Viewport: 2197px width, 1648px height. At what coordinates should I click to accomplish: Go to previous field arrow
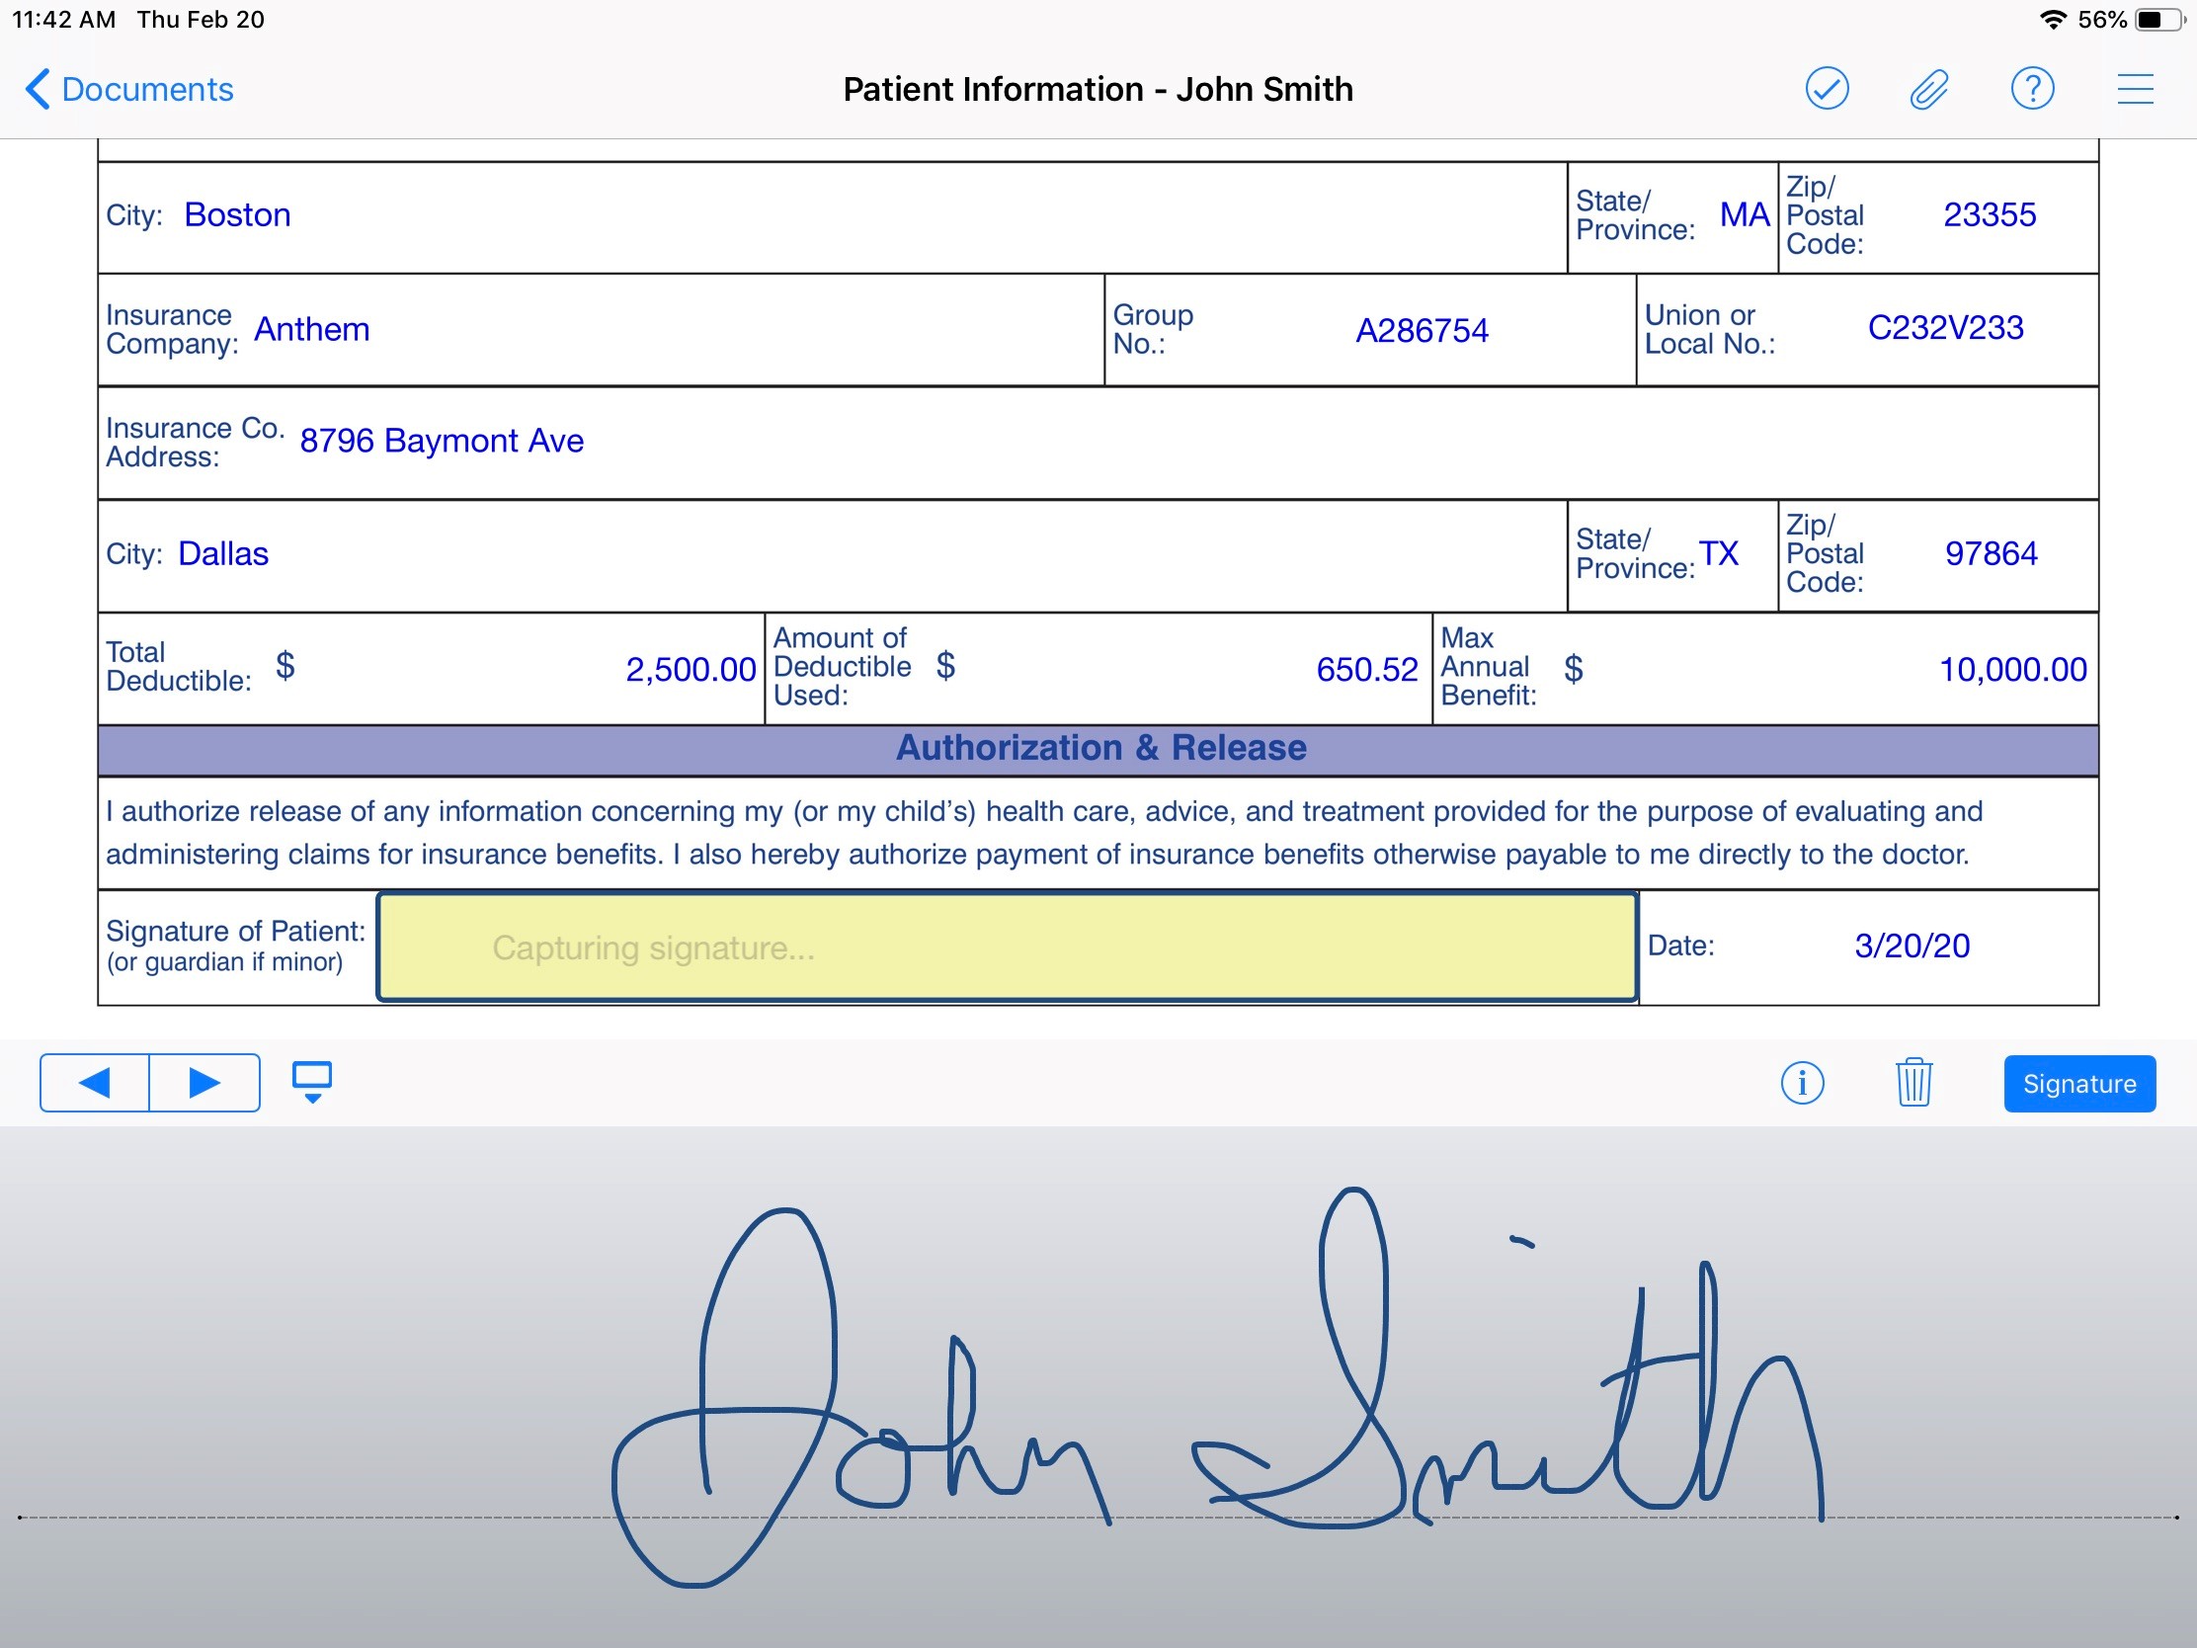pyautogui.click(x=96, y=1082)
